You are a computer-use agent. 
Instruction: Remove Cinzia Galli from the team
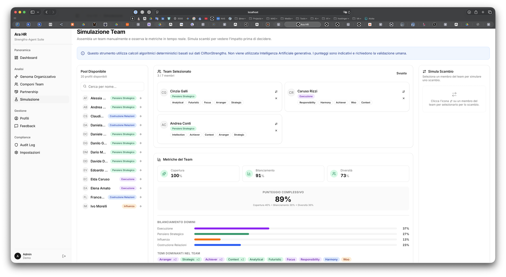[276, 98]
